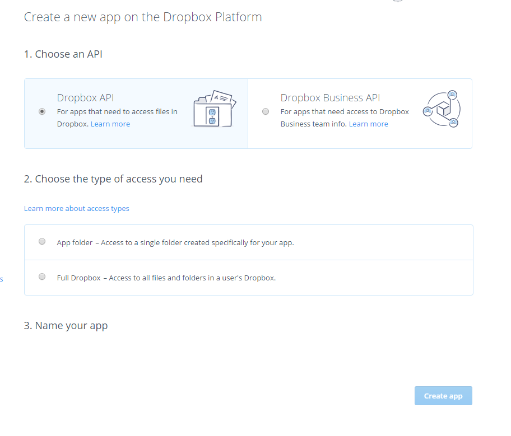This screenshot has height=436, width=511.
Task: Click the 'App folder' access description text
Action: tap(175, 243)
